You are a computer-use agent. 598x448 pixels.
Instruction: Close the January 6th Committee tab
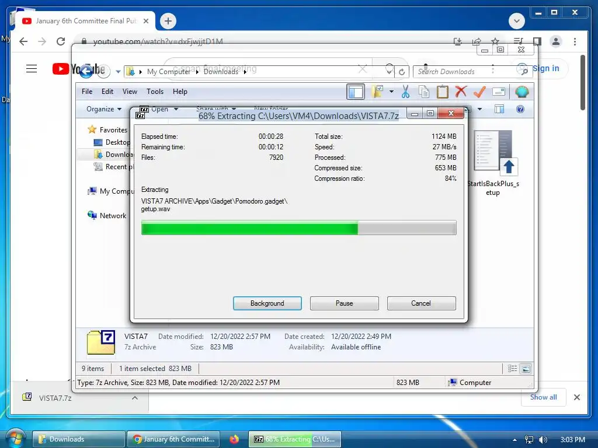(145, 21)
